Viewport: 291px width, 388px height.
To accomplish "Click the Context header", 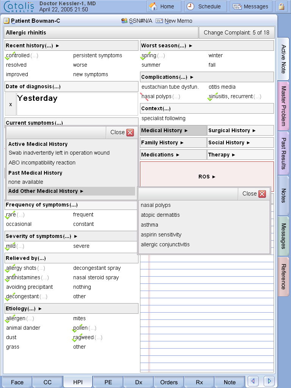I will click(207, 108).
